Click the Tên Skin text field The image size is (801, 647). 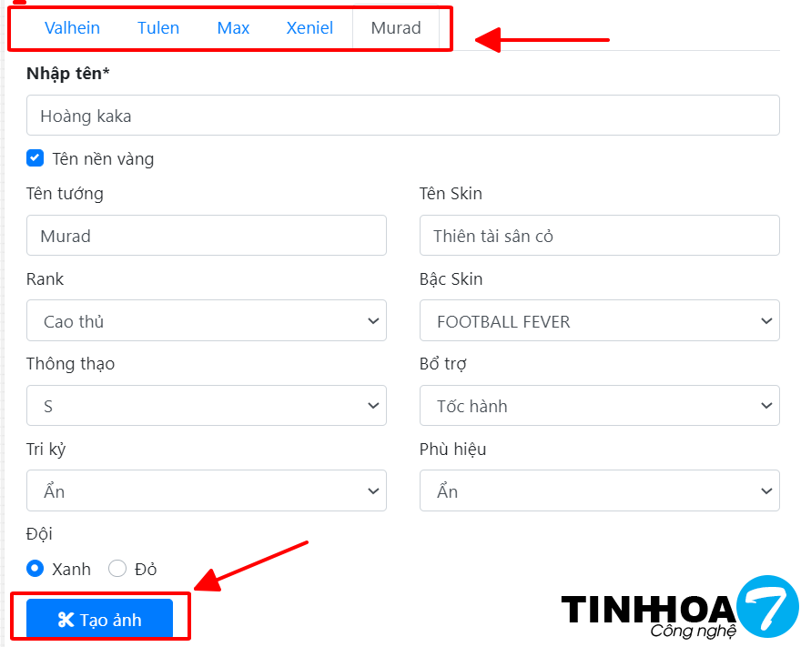(599, 236)
